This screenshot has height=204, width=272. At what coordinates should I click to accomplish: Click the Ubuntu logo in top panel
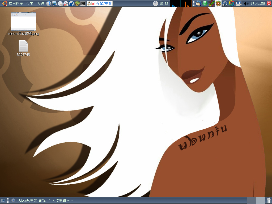5,3
